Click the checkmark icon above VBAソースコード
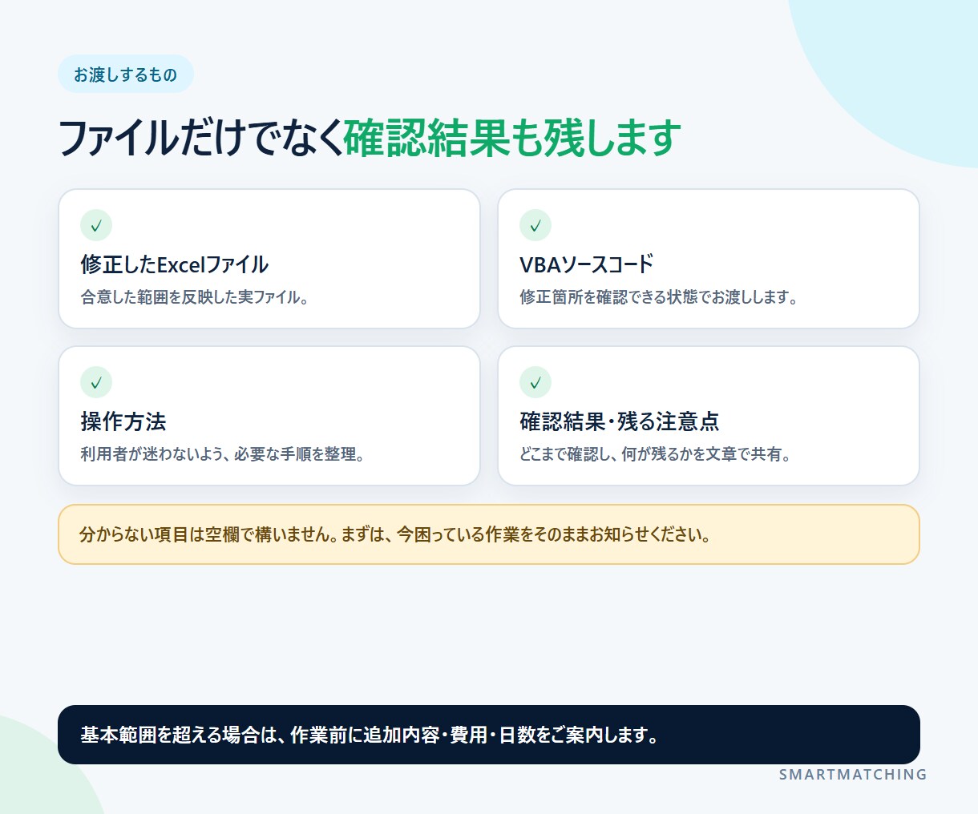Viewport: 978px width, 814px height. click(535, 226)
